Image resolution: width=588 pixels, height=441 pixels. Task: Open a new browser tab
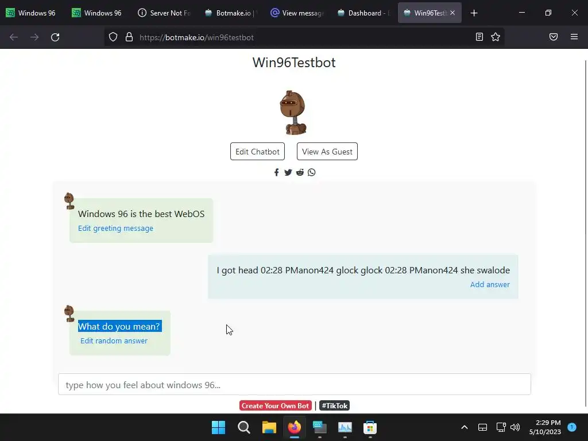pyautogui.click(x=474, y=13)
